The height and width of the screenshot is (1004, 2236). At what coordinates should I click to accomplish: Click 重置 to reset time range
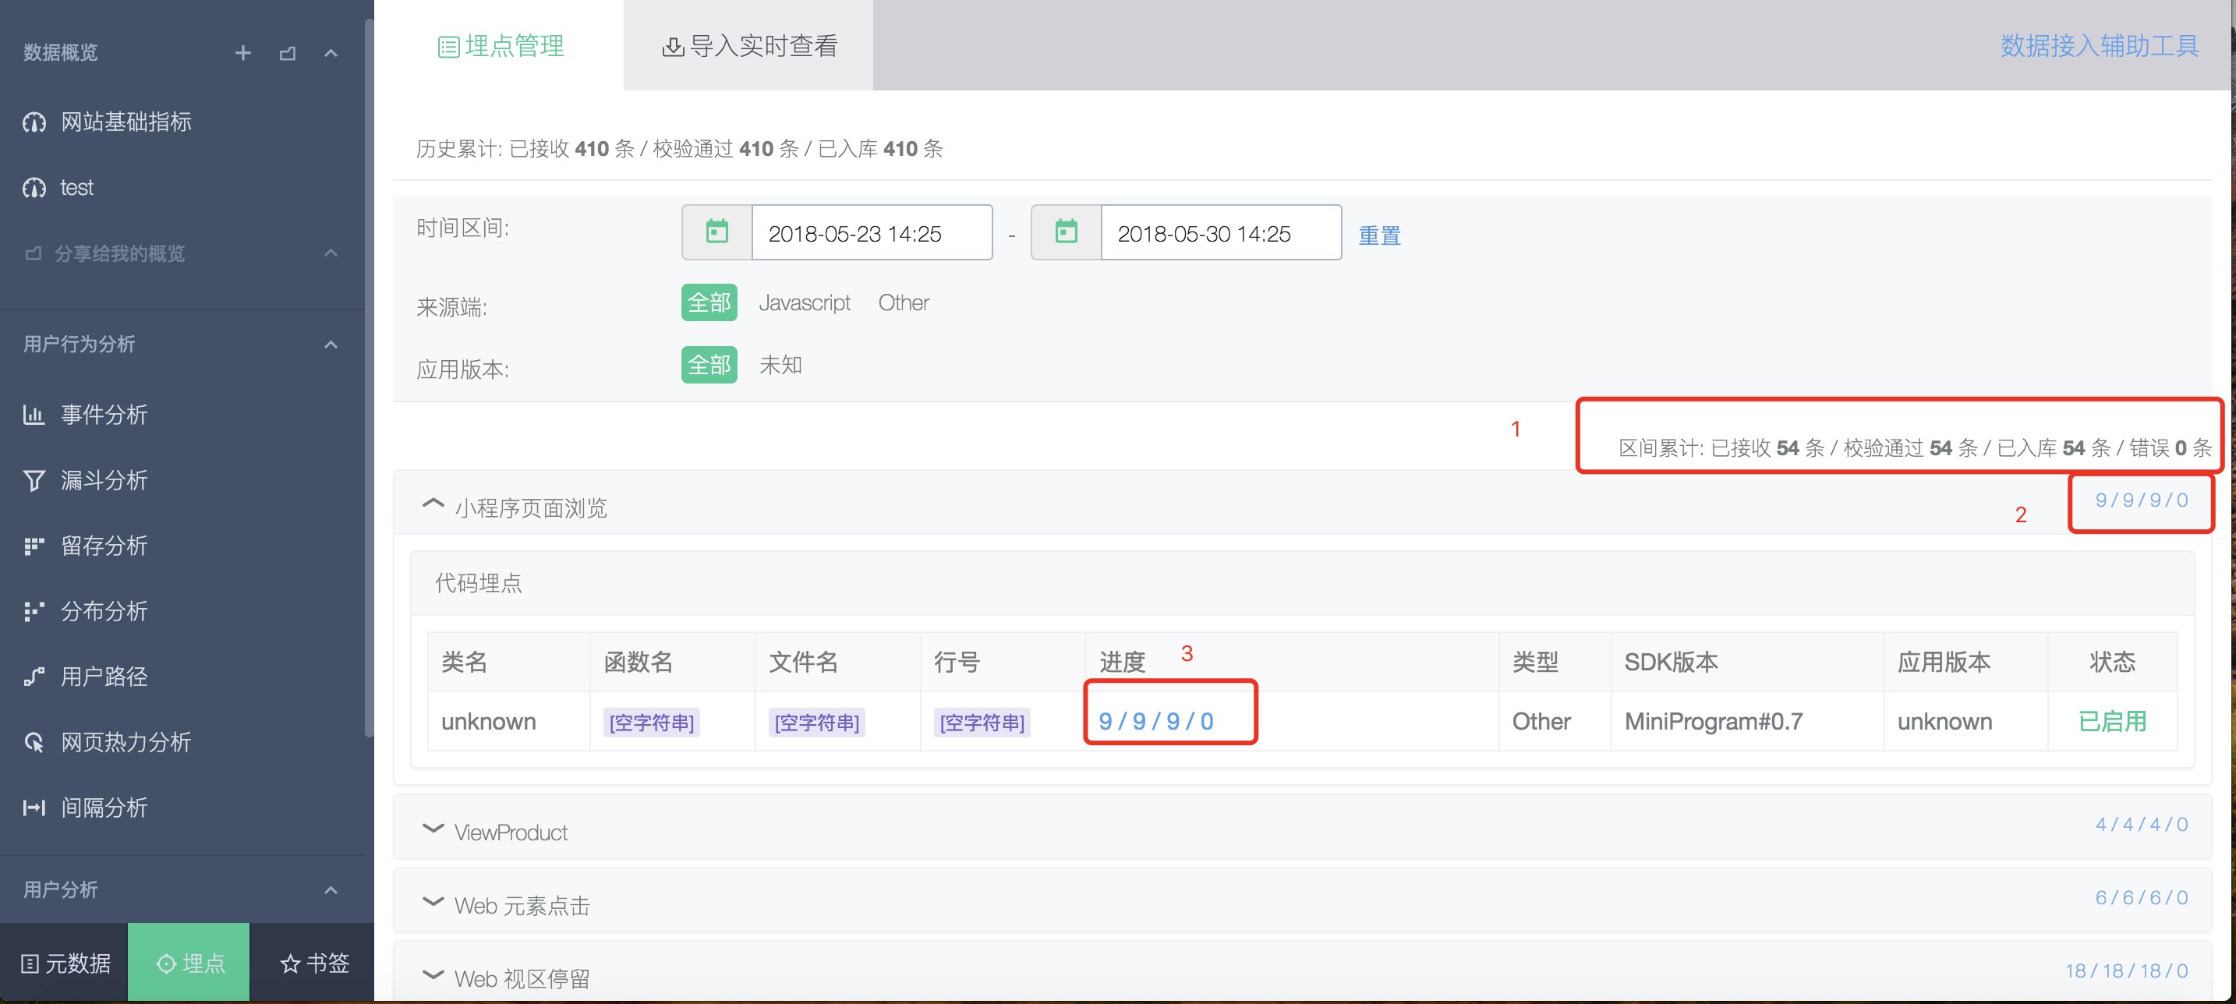click(x=1378, y=235)
